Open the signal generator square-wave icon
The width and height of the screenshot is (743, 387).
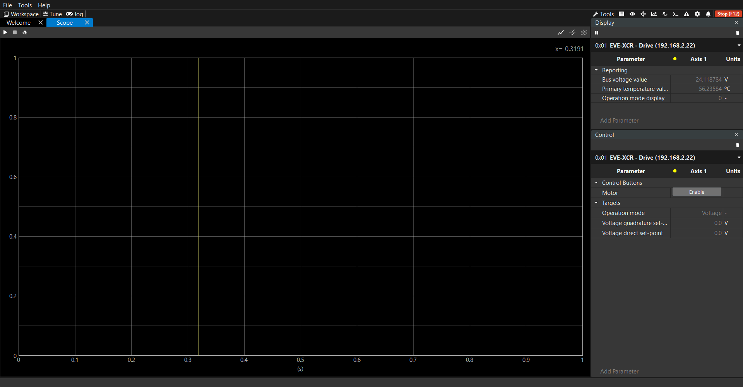[665, 14]
